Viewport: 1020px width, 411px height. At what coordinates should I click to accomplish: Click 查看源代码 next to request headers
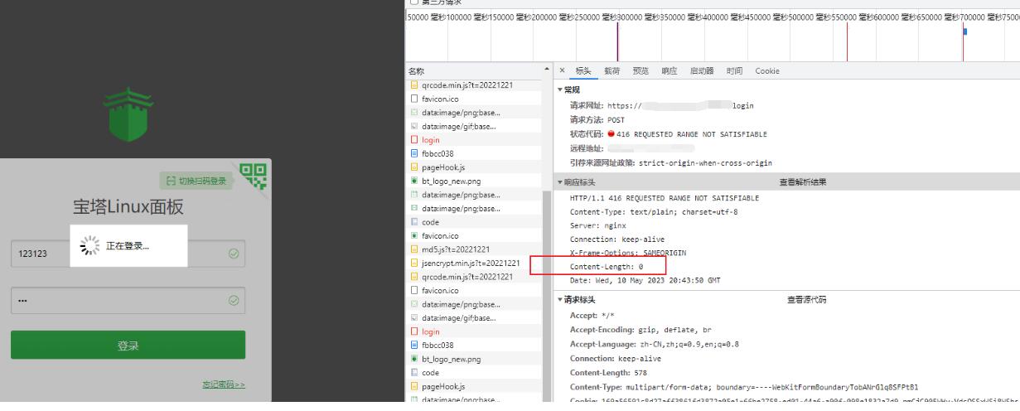(x=806, y=300)
